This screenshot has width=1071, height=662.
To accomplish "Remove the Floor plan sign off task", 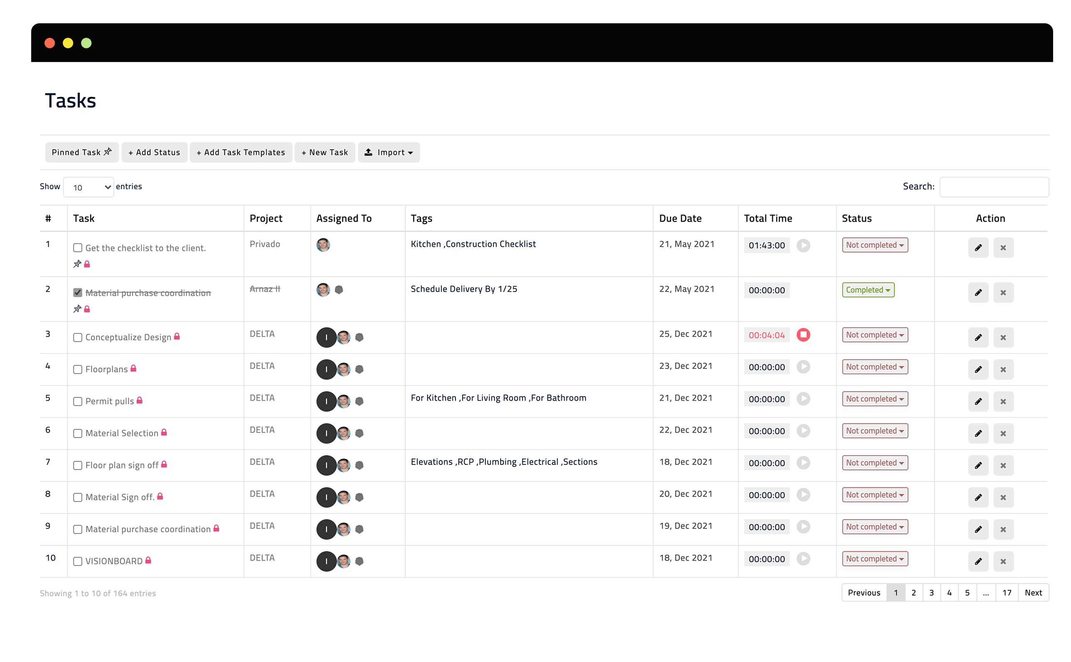I will pos(1003,465).
